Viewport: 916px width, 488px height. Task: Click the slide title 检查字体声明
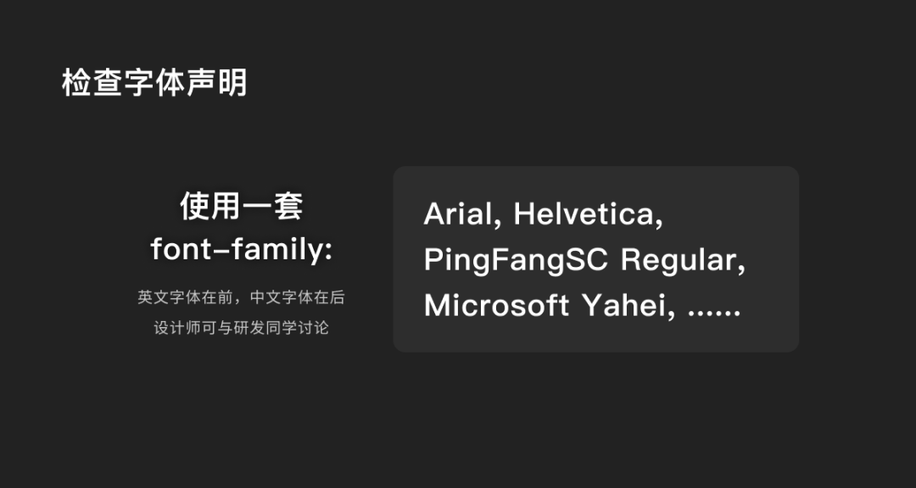click(x=154, y=82)
